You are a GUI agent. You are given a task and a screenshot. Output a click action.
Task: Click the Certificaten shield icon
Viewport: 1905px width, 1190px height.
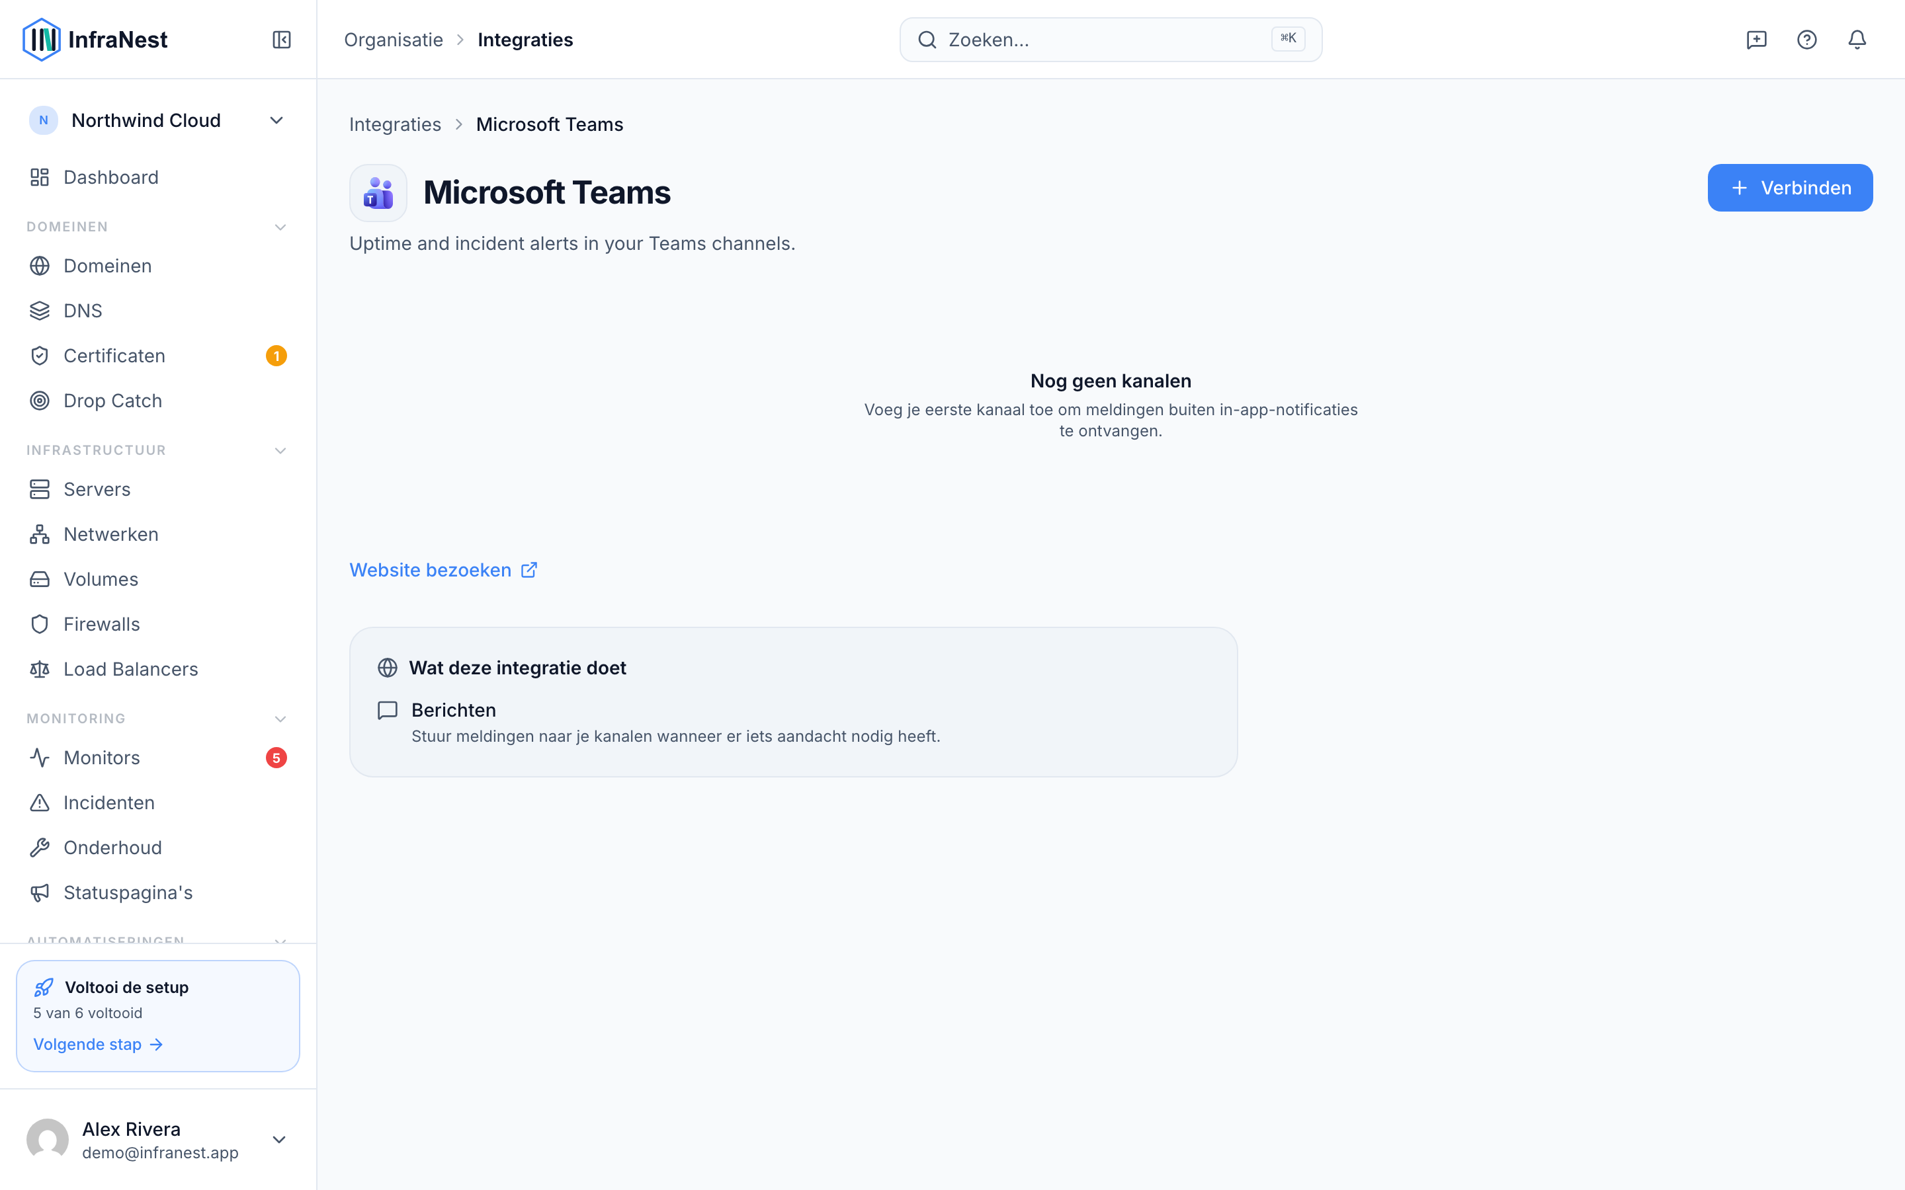coord(40,356)
